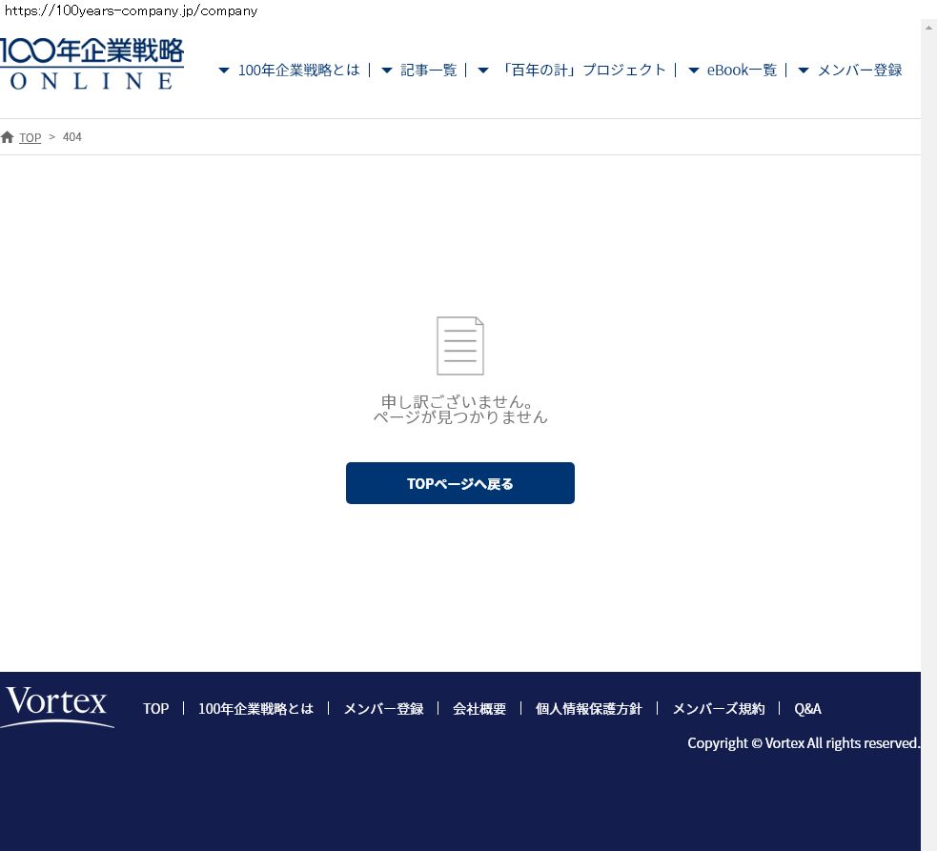The width and height of the screenshot is (937, 851).
Task: Click the scrollbar up arrow
Action: coord(928,27)
